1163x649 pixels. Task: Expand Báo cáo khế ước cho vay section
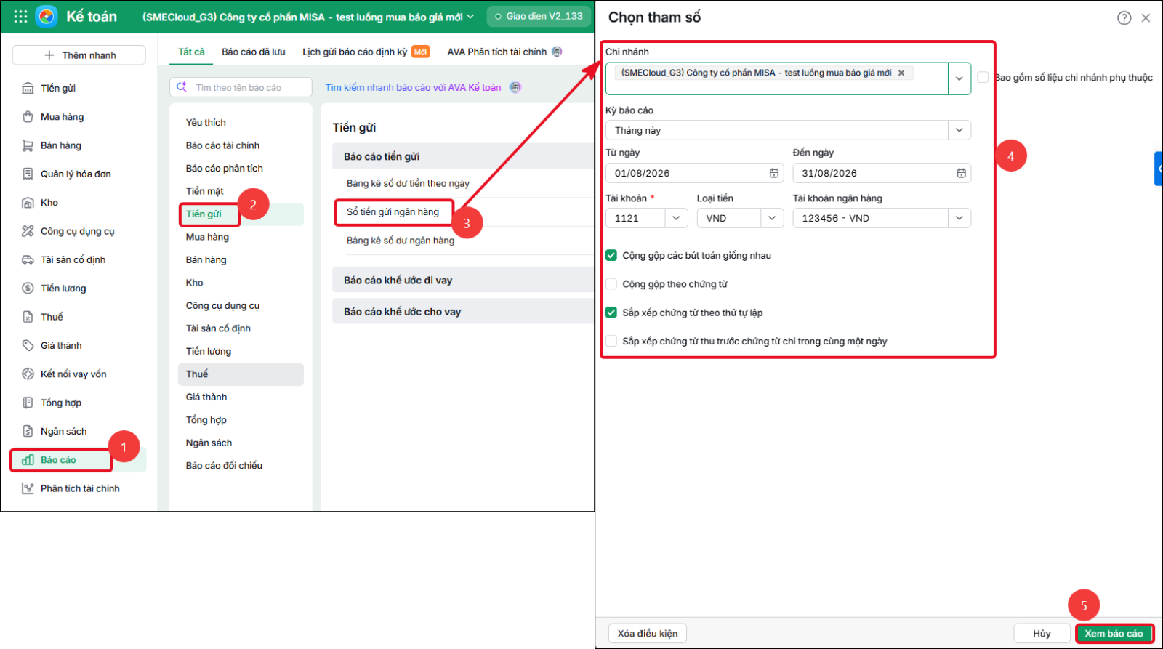(463, 311)
